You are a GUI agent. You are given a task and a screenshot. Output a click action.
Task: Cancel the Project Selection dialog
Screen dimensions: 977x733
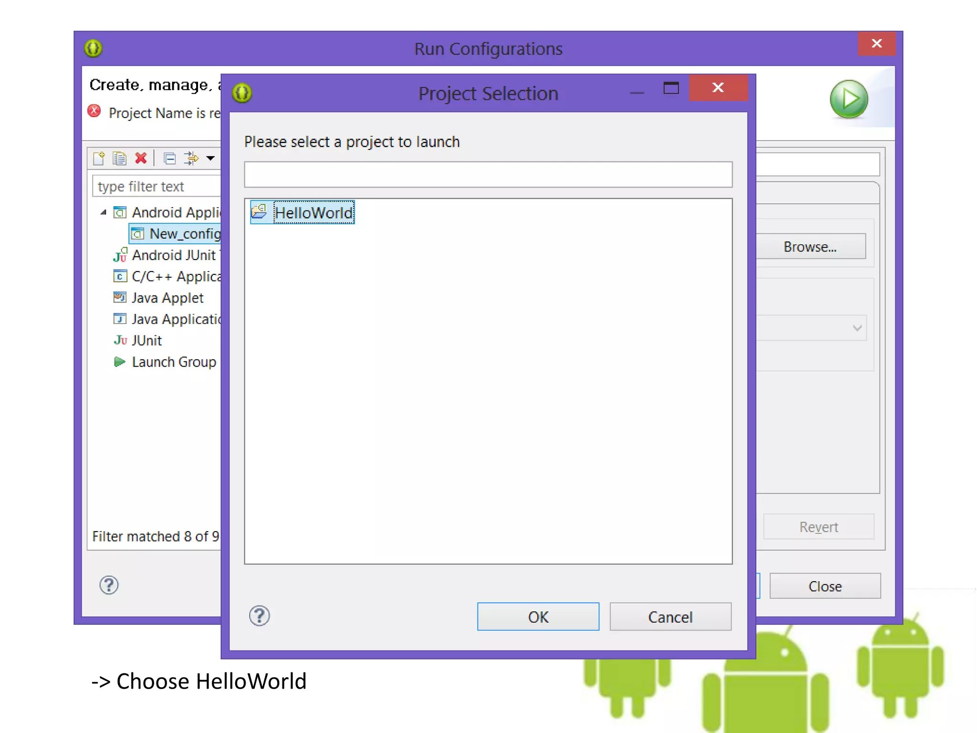point(670,617)
